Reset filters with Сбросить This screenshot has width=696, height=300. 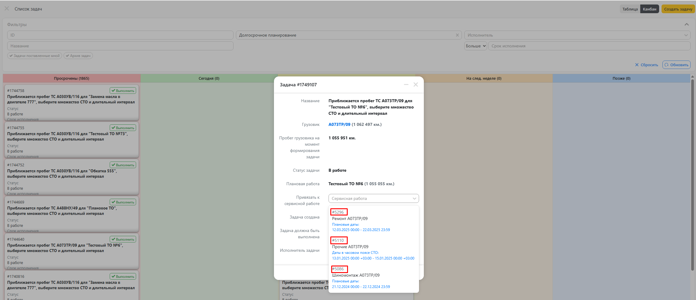(x=647, y=65)
